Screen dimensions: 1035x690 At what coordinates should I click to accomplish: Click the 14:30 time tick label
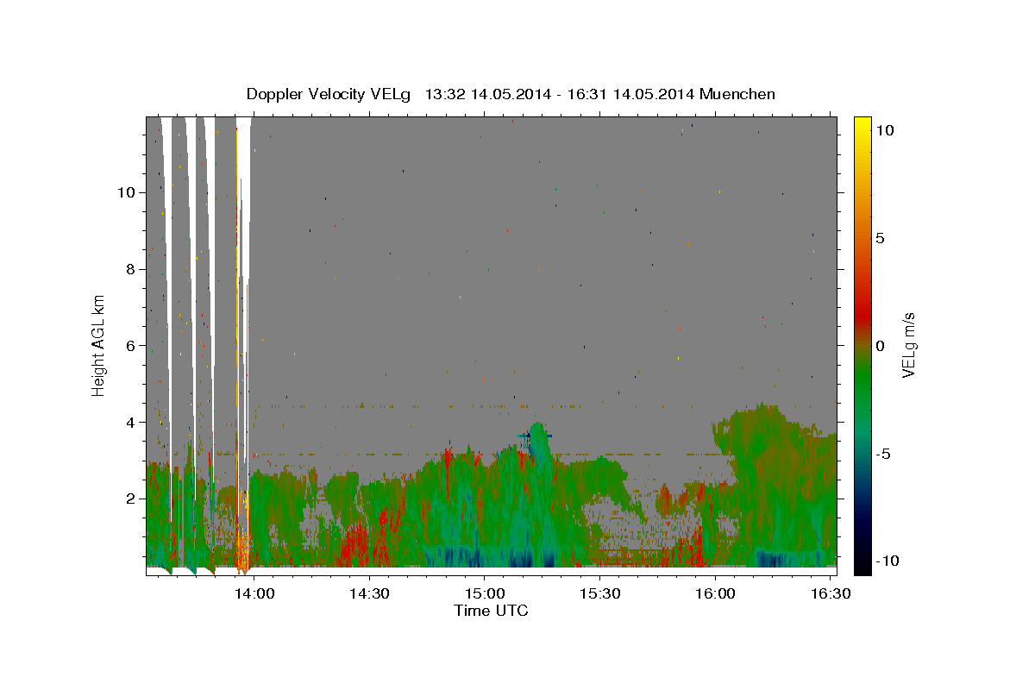pos(370,594)
